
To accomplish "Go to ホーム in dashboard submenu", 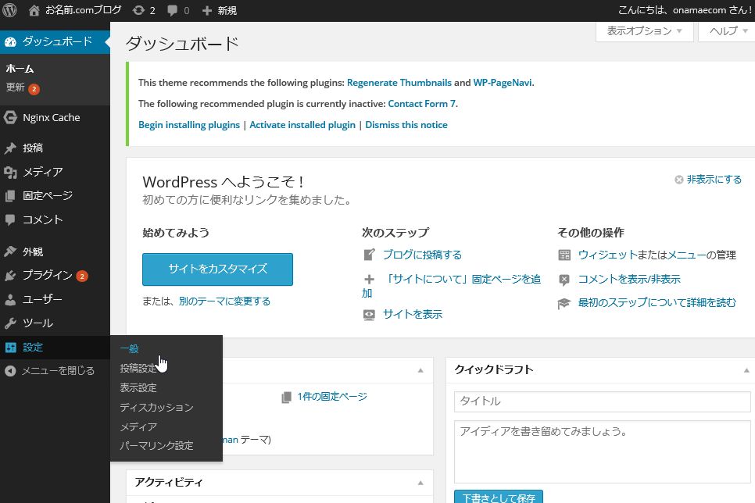I will point(20,69).
